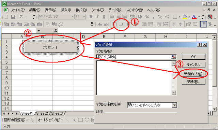Image resolution: width=218 pixels, height=130 pixels.
Task: Open the ファイル(F) menu
Action: [17, 10]
